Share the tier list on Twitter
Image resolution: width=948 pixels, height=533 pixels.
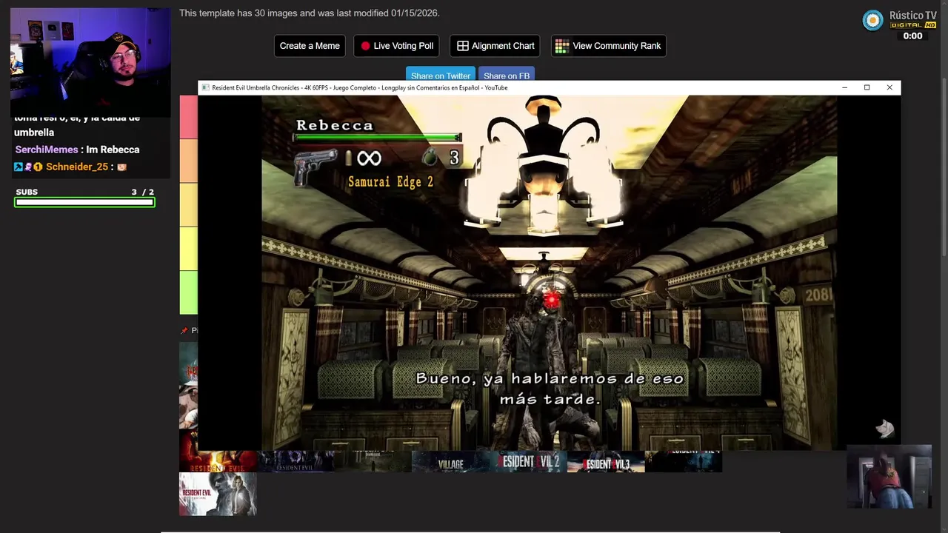tap(441, 74)
